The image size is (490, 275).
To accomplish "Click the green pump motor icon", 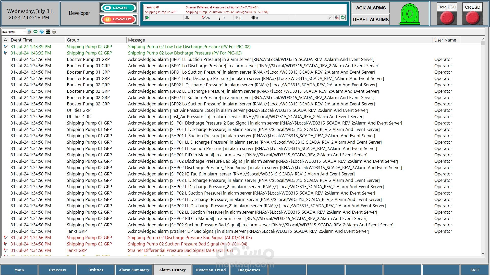I will 410,14.
